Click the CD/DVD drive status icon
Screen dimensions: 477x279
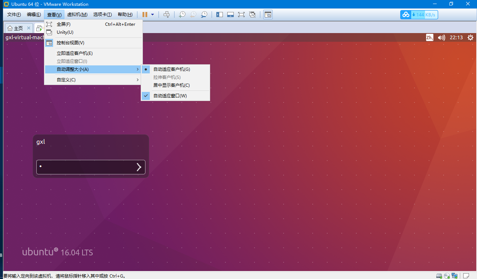click(447, 276)
